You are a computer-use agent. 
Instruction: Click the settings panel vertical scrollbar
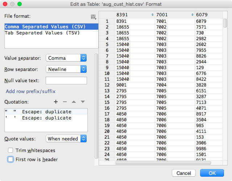(x=96, y=106)
